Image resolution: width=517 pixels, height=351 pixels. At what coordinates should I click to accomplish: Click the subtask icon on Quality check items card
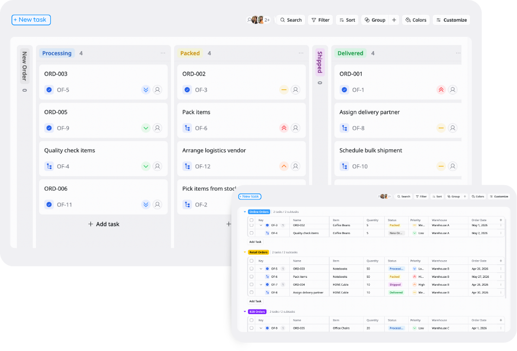pyautogui.click(x=49, y=166)
